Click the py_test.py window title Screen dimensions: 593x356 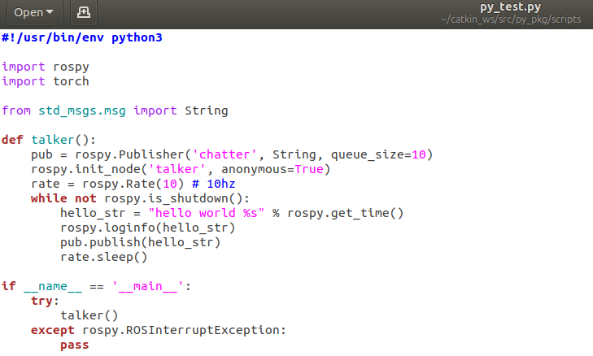point(510,7)
